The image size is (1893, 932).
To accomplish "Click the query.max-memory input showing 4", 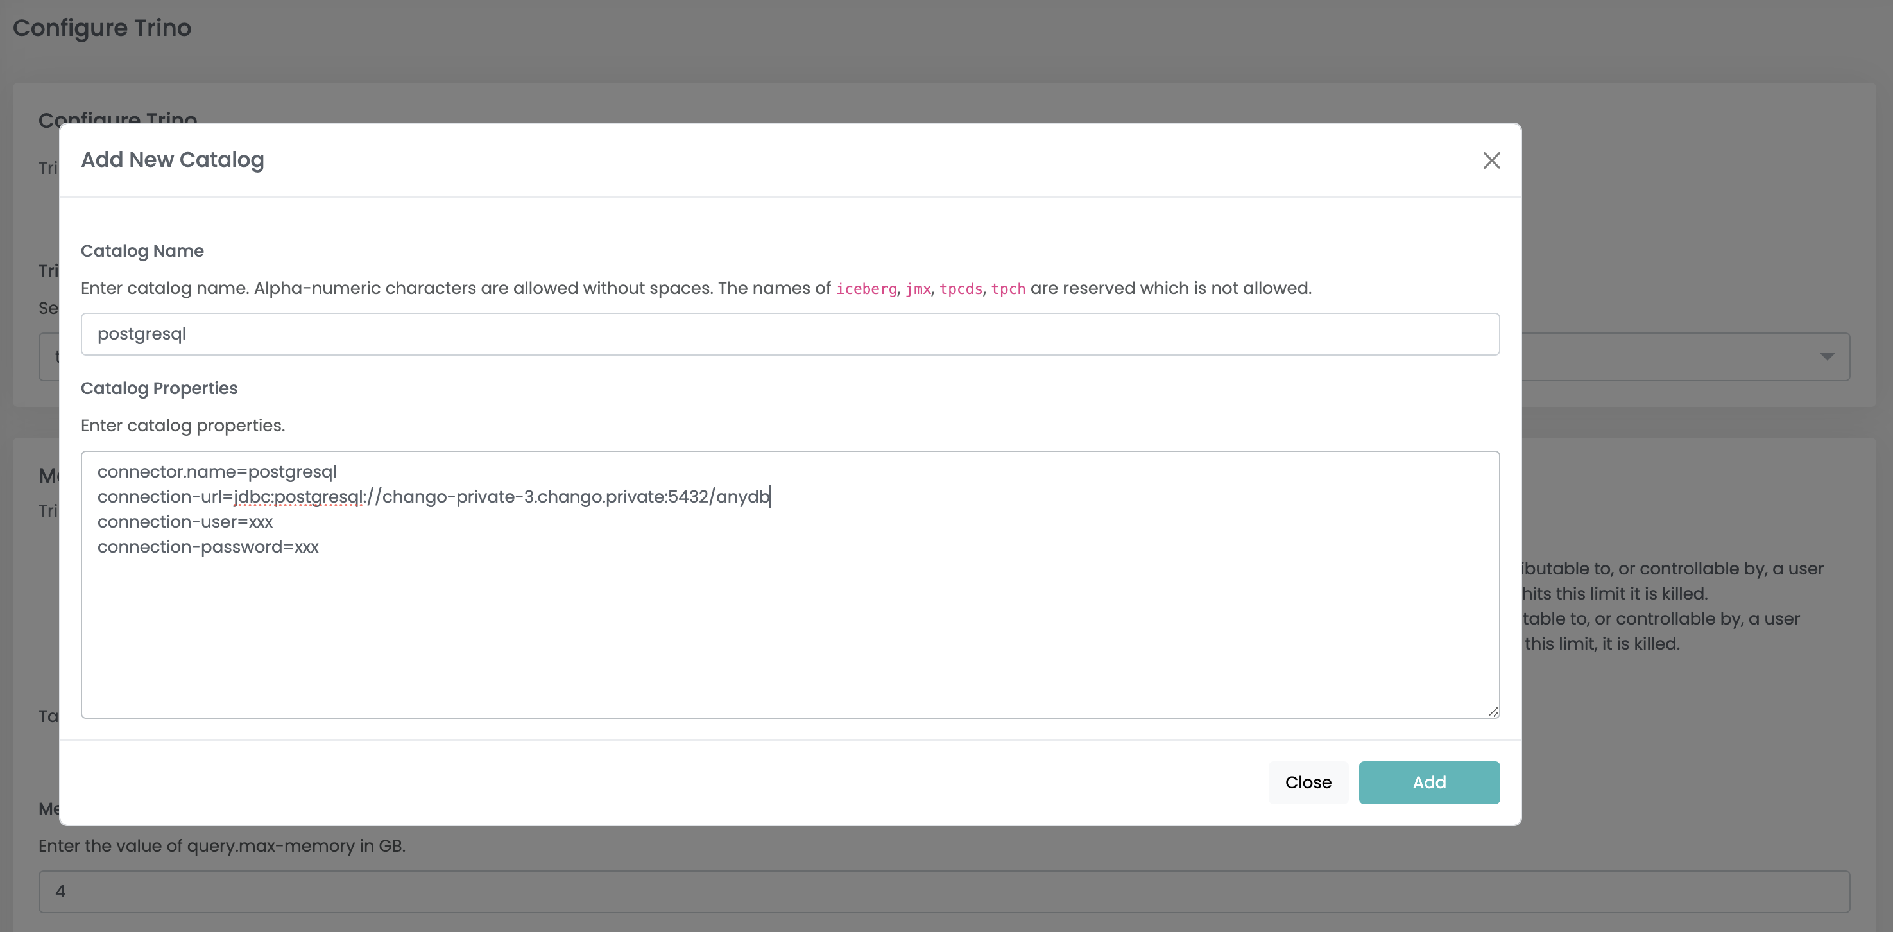I will point(943,892).
